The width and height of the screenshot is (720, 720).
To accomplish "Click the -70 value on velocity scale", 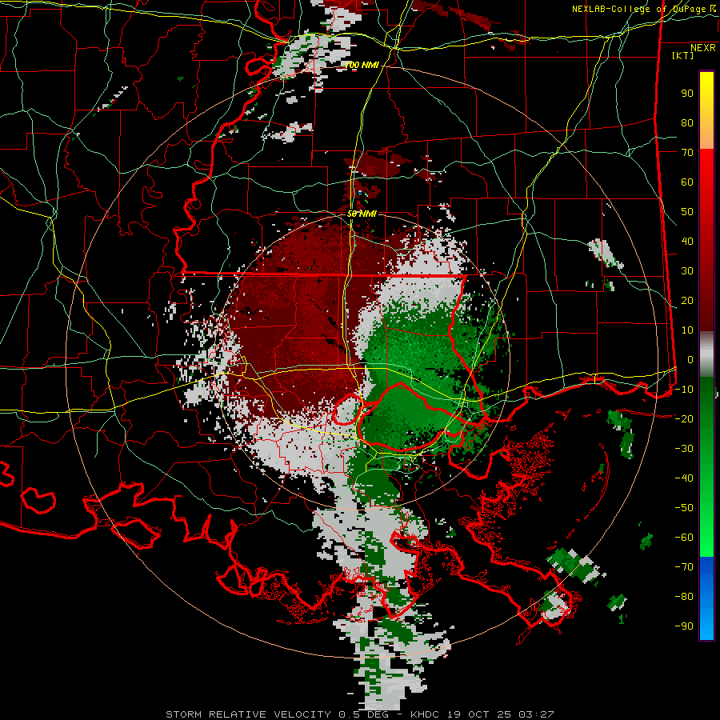I will (x=684, y=567).
